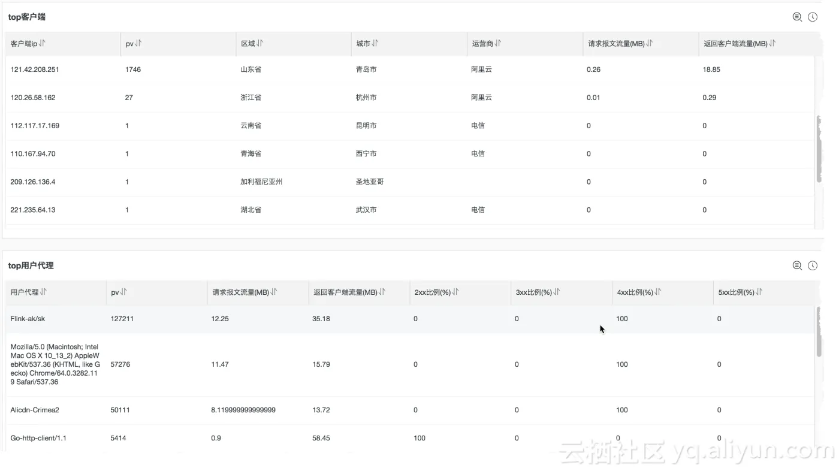Click pv value 50111
Image resolution: width=839 pixels, height=468 pixels.
pos(120,410)
